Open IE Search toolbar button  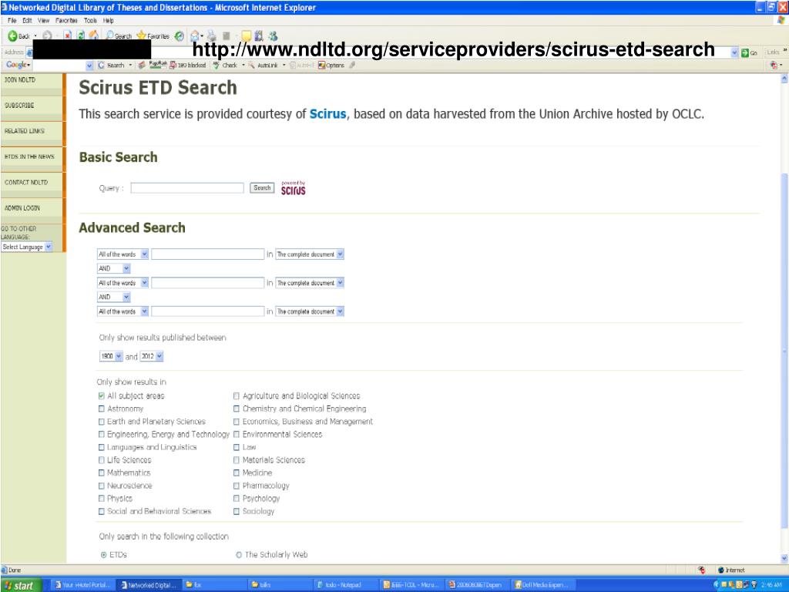[x=118, y=35]
